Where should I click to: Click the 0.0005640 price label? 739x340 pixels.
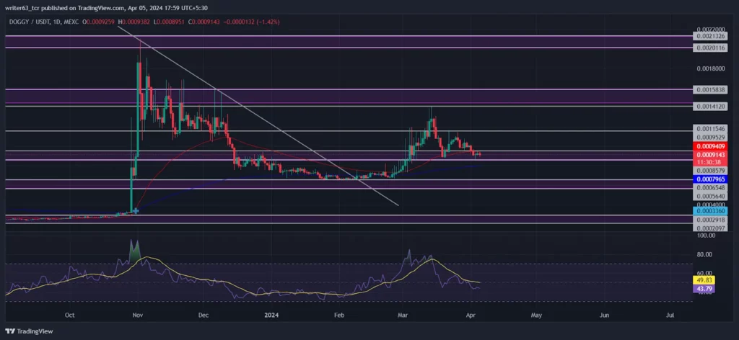[709, 196]
